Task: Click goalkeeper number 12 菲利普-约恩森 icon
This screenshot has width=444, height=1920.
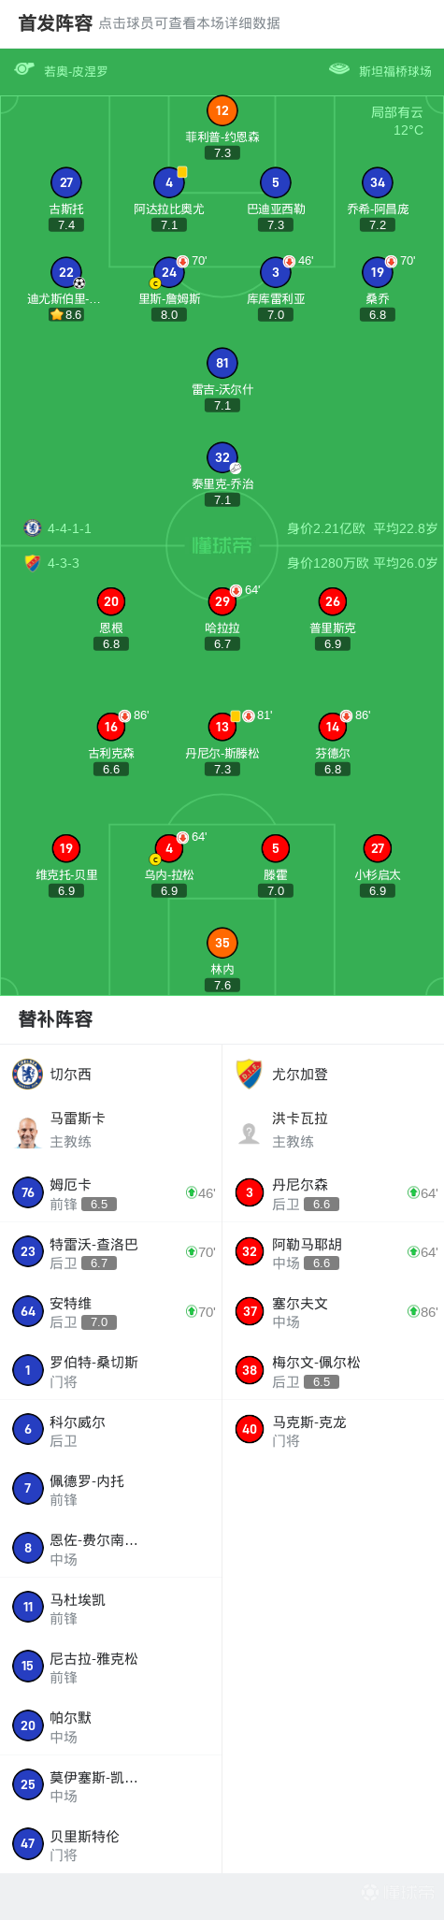Action: 222,111
